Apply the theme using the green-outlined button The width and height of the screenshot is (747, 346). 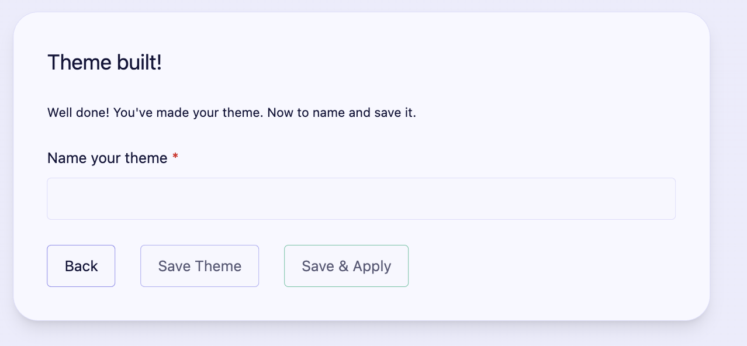pyautogui.click(x=346, y=266)
